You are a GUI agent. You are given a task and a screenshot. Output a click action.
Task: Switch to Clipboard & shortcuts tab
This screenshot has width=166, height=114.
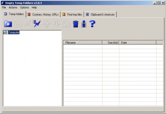pyautogui.click(x=100, y=14)
